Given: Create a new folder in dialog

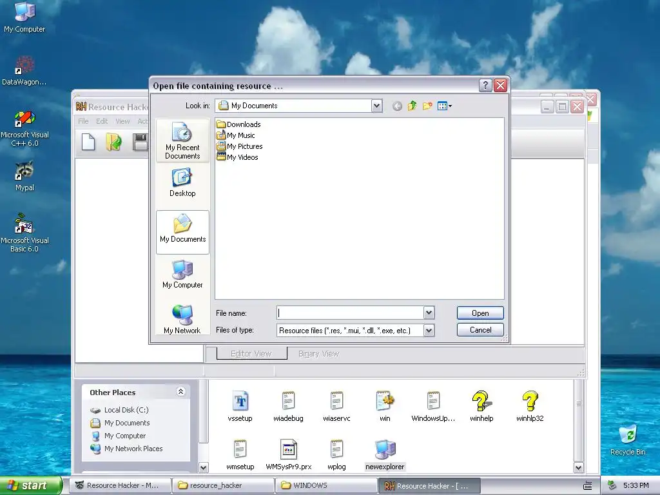Looking at the screenshot, I should pos(427,106).
